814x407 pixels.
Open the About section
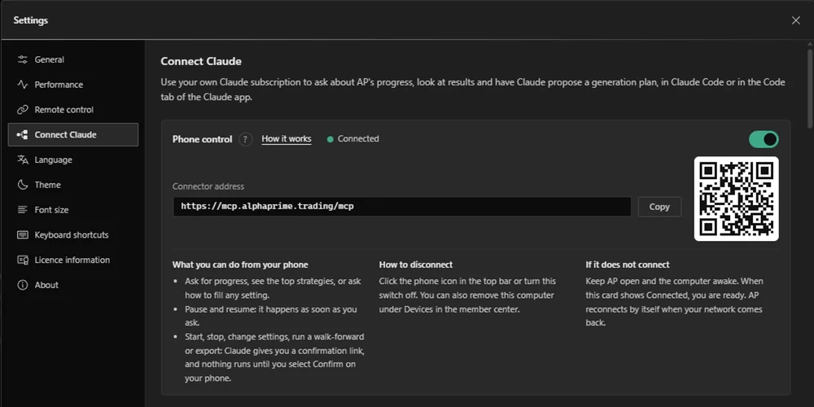point(73,285)
